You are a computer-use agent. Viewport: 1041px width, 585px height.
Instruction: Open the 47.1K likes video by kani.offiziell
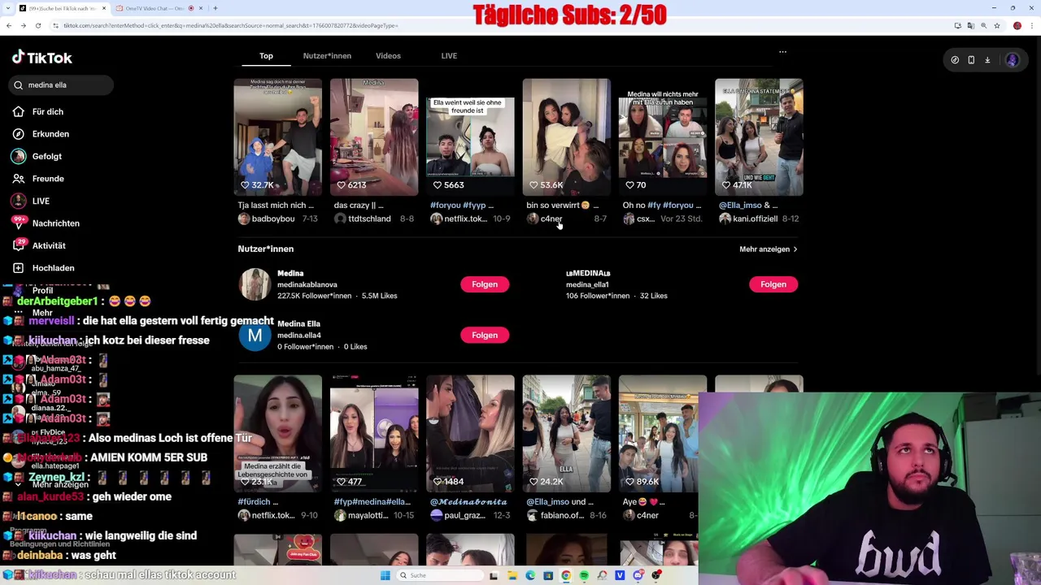(759, 136)
